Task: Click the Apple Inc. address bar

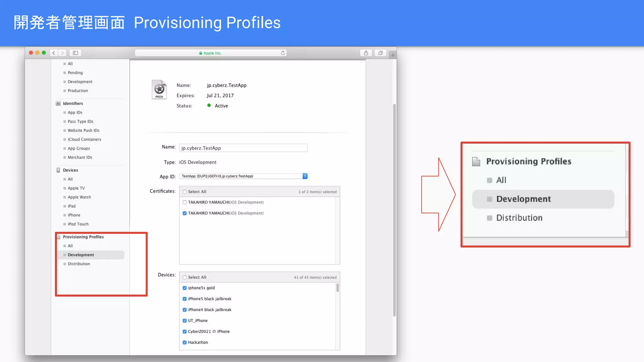Action: (x=210, y=53)
